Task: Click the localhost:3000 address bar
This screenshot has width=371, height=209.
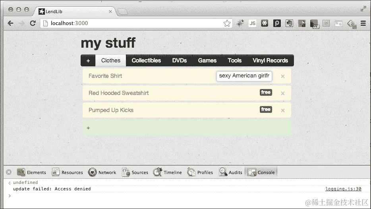Action: click(x=136, y=23)
